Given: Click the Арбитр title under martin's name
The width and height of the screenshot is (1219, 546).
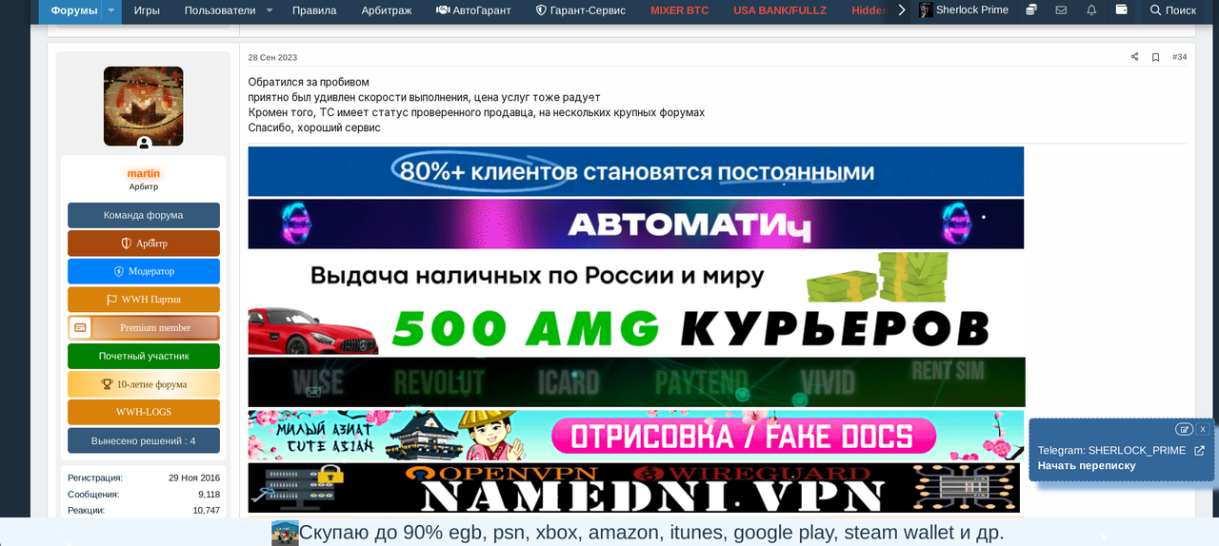Looking at the screenshot, I should (x=144, y=186).
